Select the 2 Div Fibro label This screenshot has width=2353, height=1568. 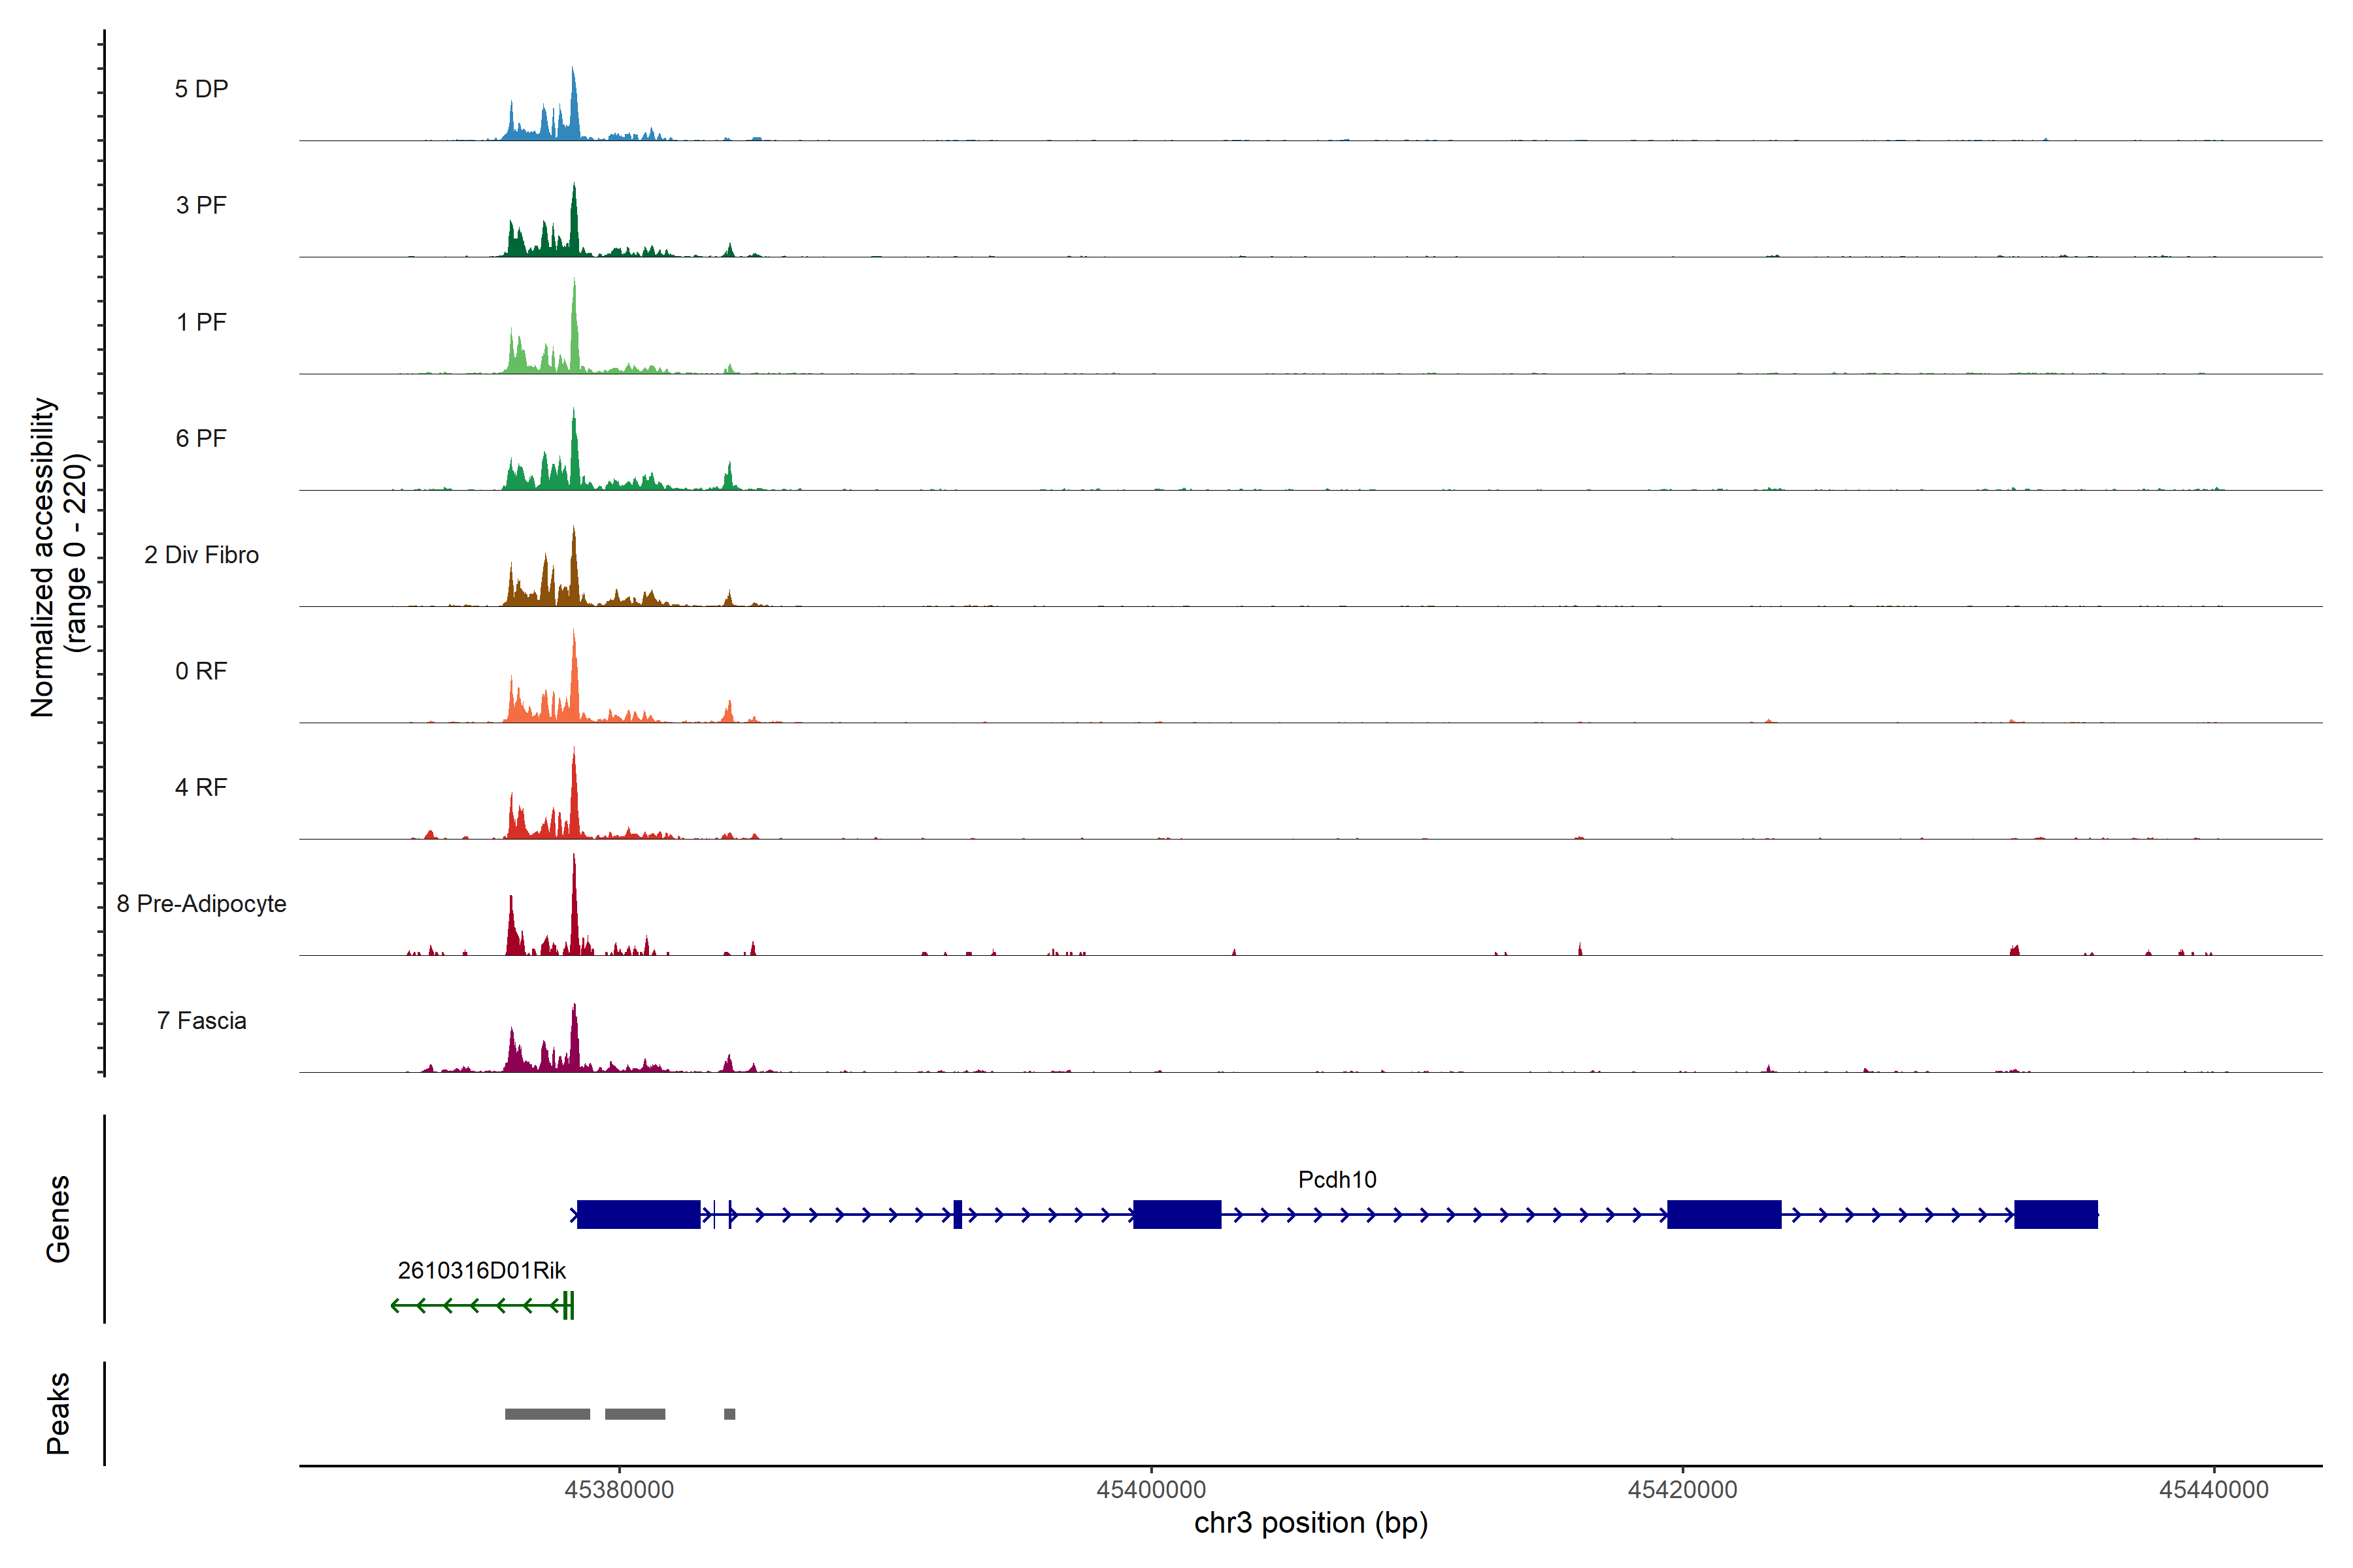(201, 555)
